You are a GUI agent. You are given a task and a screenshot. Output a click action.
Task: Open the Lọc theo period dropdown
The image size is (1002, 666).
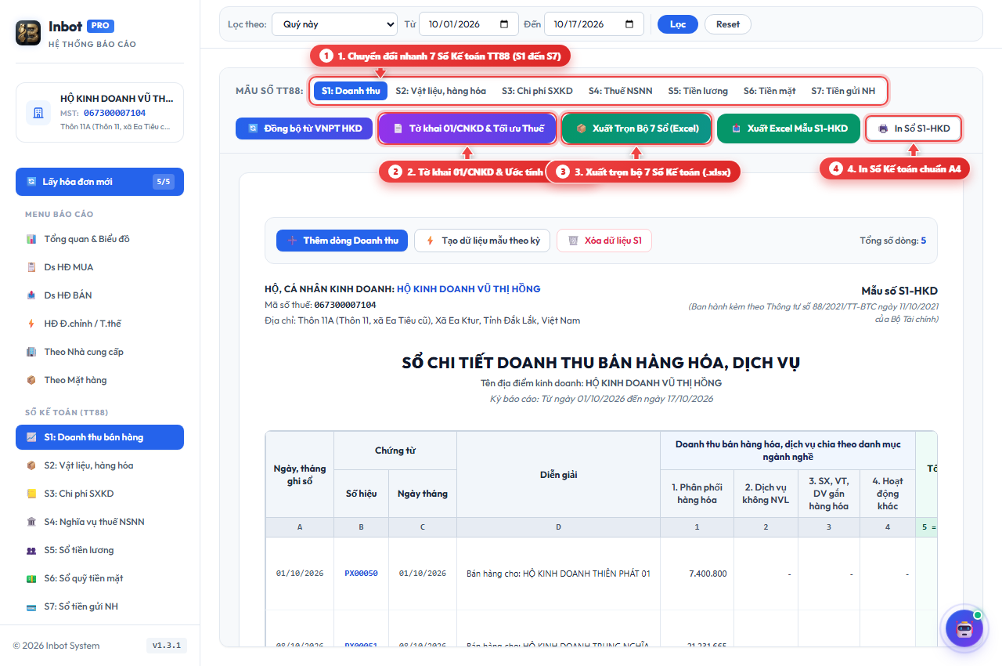335,24
